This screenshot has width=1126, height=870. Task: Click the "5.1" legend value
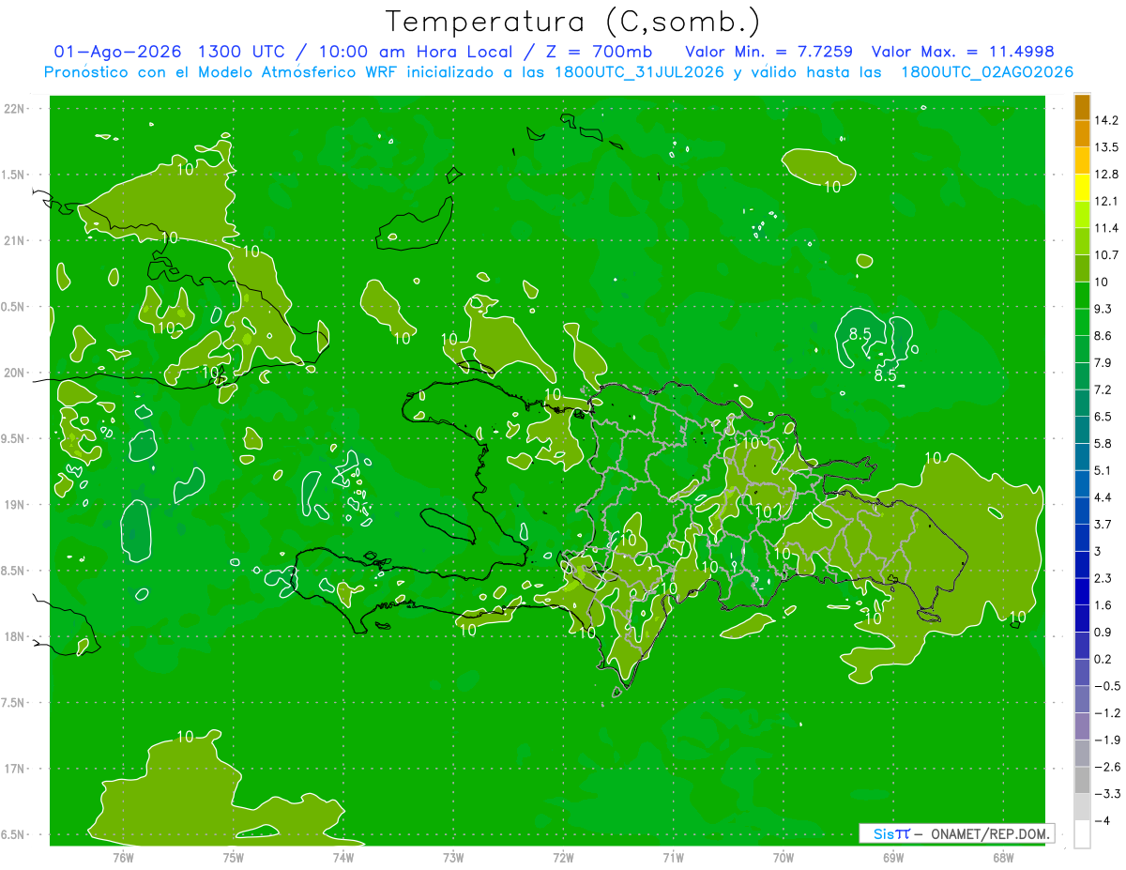(1103, 470)
